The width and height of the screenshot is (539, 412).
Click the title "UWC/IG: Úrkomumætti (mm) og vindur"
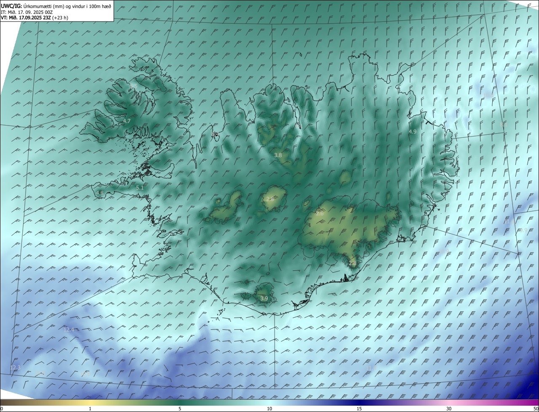[x=56, y=6]
